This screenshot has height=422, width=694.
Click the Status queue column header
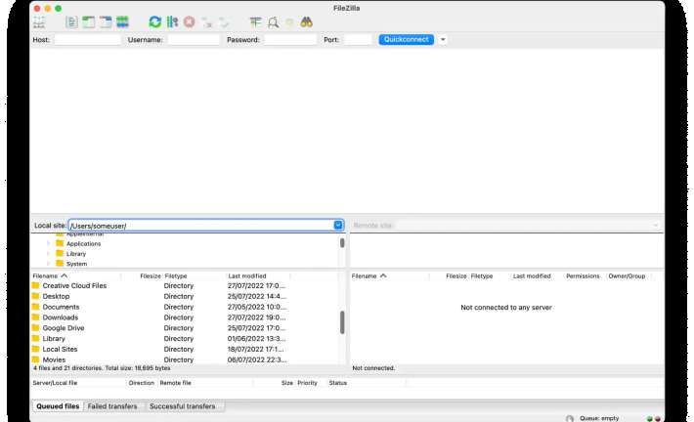337,383
